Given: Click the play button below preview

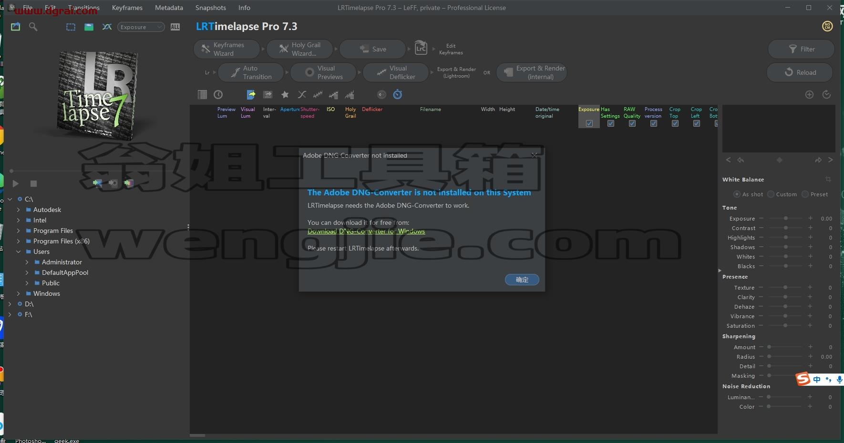Looking at the screenshot, I should (16, 183).
